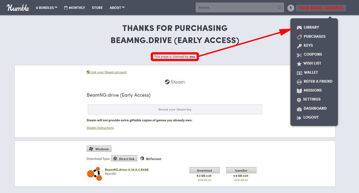Open the Store menu item

97,8
